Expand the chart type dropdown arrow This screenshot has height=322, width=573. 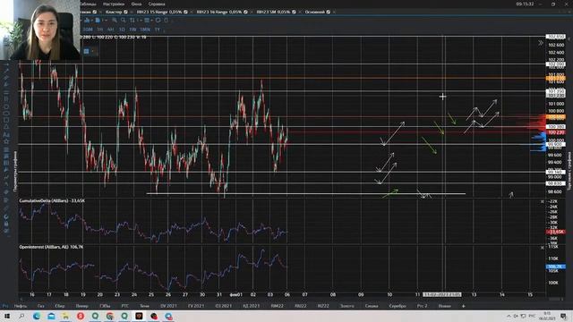(x=91, y=21)
